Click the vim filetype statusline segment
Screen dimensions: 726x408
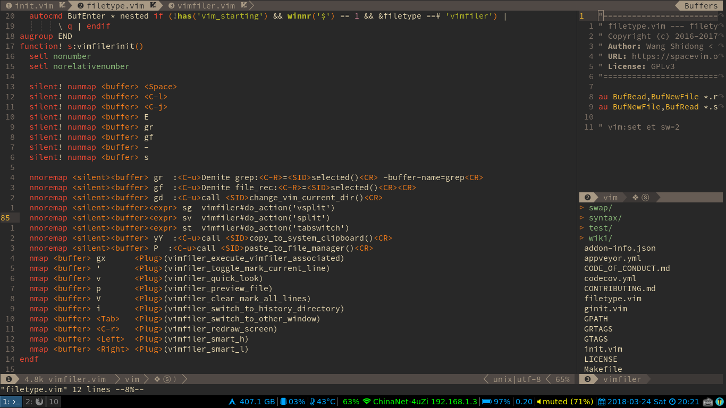coord(132,379)
